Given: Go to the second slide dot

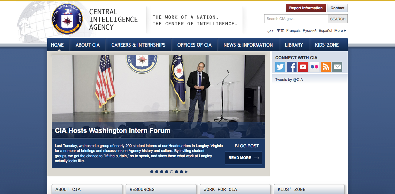Looking at the screenshot, I should [x=157, y=172].
